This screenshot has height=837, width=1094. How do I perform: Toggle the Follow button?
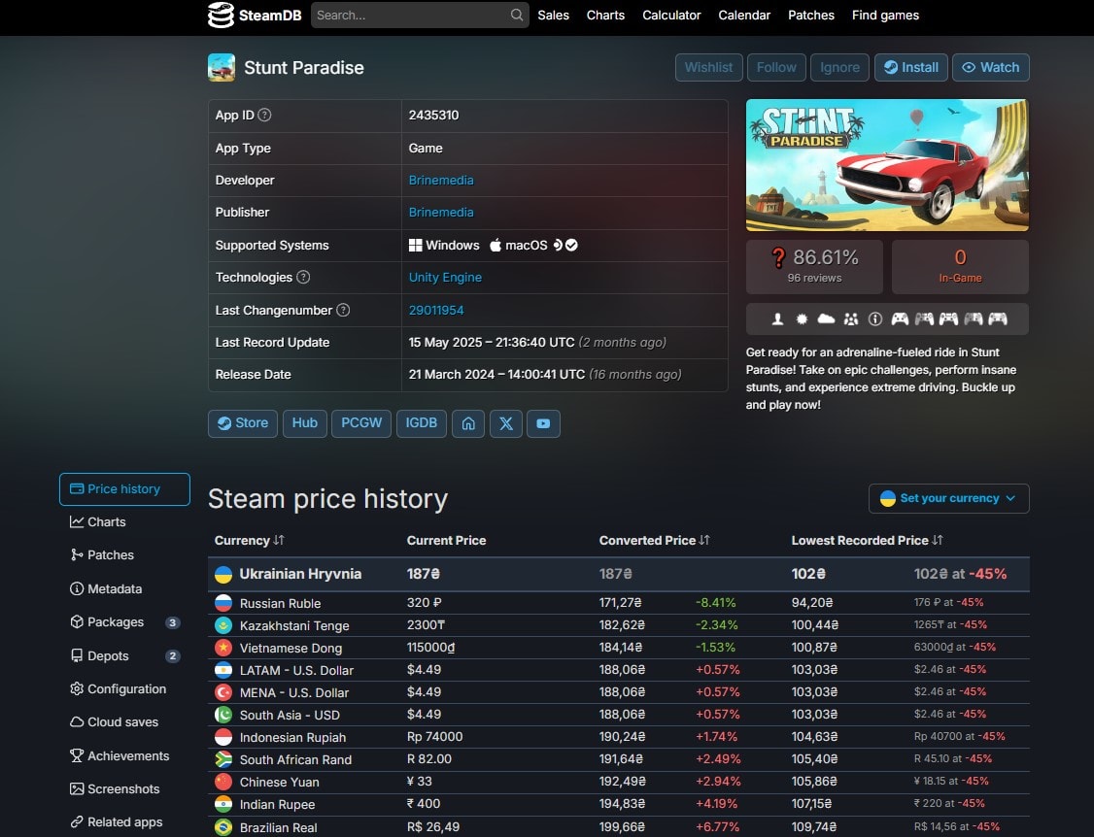click(x=776, y=68)
